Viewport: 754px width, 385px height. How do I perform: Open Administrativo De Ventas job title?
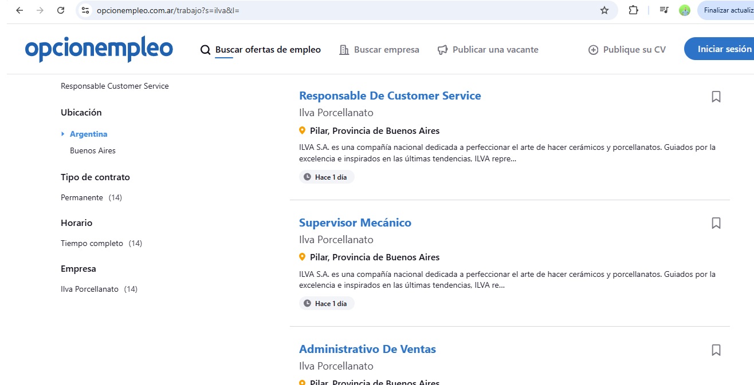click(367, 349)
